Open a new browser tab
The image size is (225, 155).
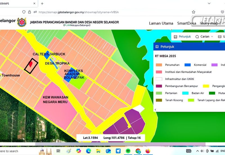pos(42,4)
